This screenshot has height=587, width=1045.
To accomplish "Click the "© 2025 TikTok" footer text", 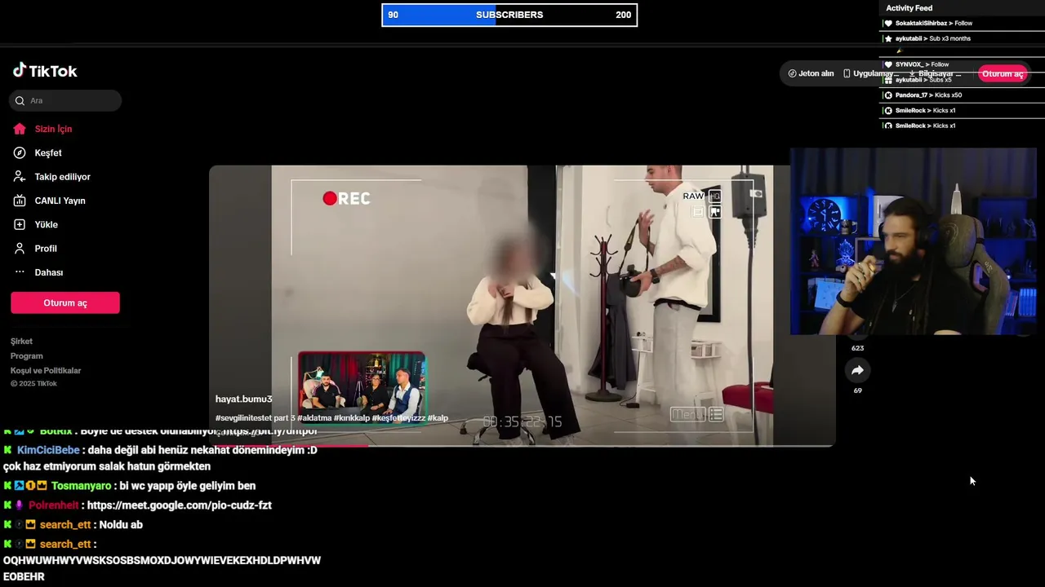I will coord(33,384).
